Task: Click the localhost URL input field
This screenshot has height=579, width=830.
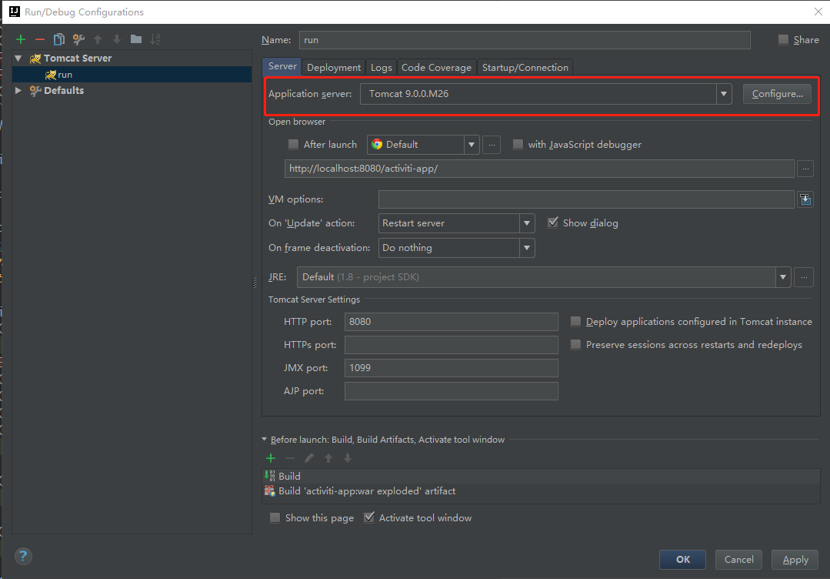Action: (x=539, y=169)
